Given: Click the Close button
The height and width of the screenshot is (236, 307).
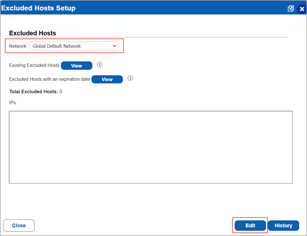Looking at the screenshot, I should (19, 226).
